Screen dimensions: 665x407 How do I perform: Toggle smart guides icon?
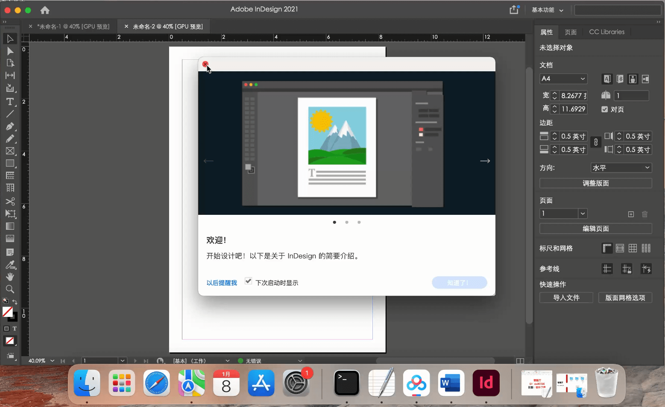(646, 269)
